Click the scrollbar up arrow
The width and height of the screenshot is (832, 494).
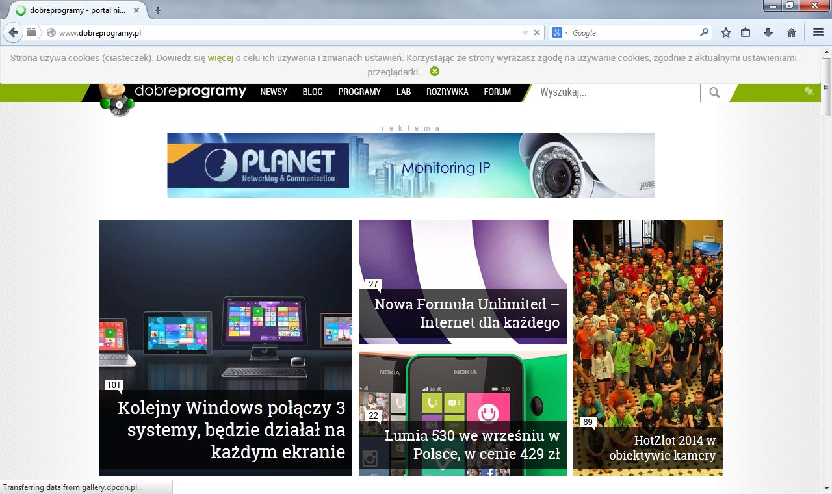point(826,51)
